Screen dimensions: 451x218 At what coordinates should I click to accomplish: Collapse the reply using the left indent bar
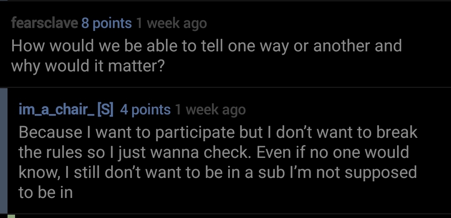click(4, 150)
